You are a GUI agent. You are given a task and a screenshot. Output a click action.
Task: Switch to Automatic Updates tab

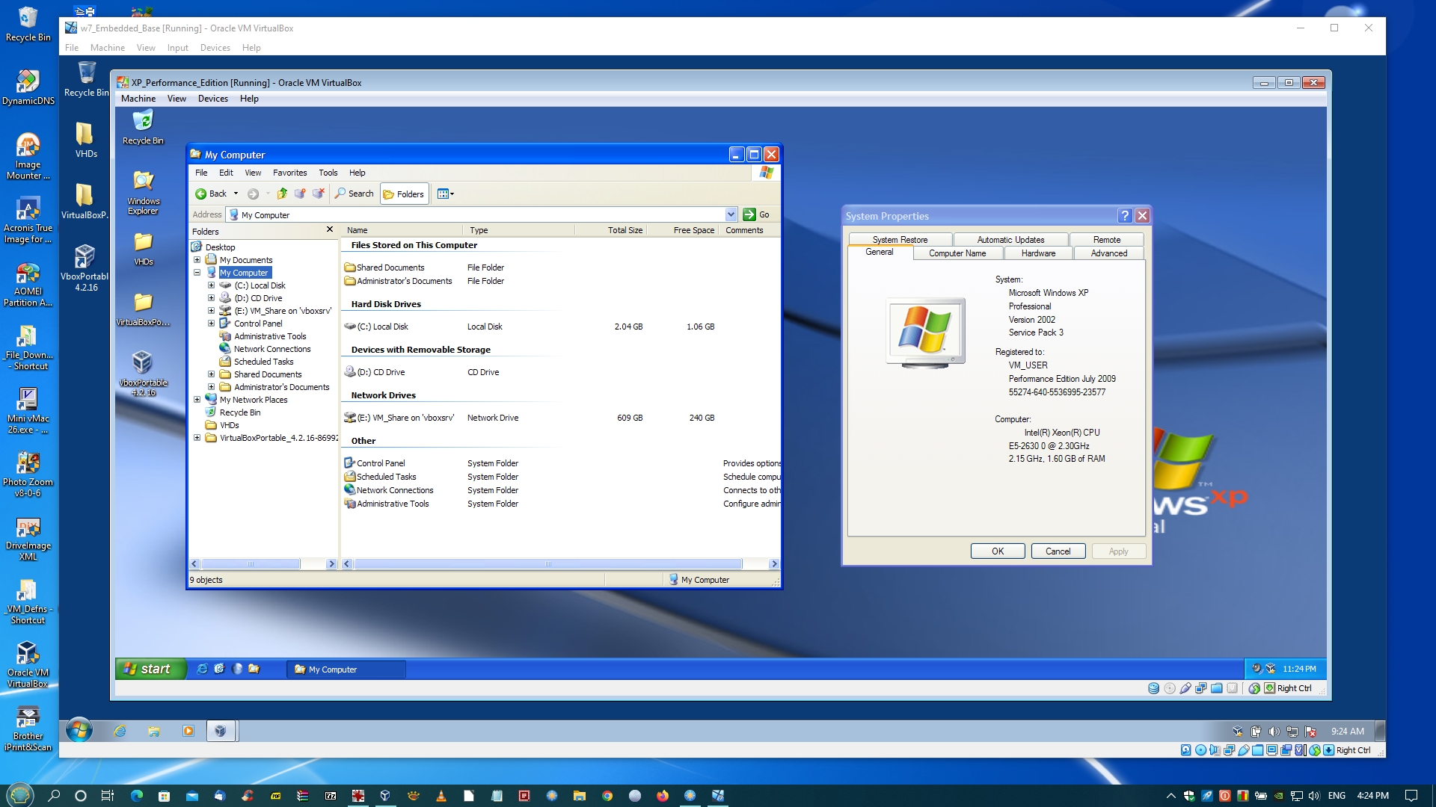[x=1010, y=240]
